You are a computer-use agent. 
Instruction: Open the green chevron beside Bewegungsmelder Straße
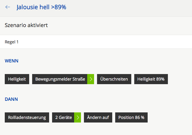91,79
